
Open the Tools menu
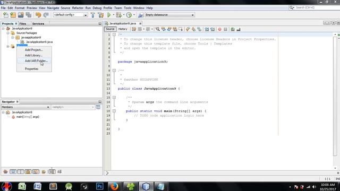127,8
